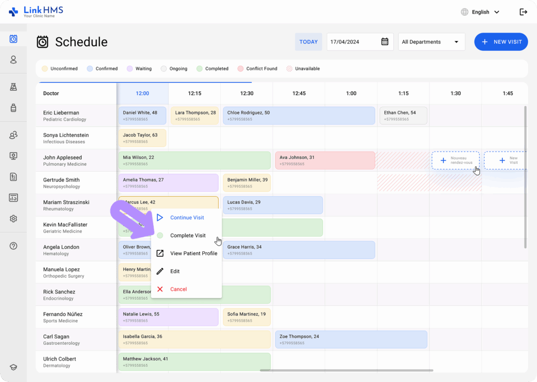Select Cancel in the context menu
The height and width of the screenshot is (382, 537).
click(178, 289)
